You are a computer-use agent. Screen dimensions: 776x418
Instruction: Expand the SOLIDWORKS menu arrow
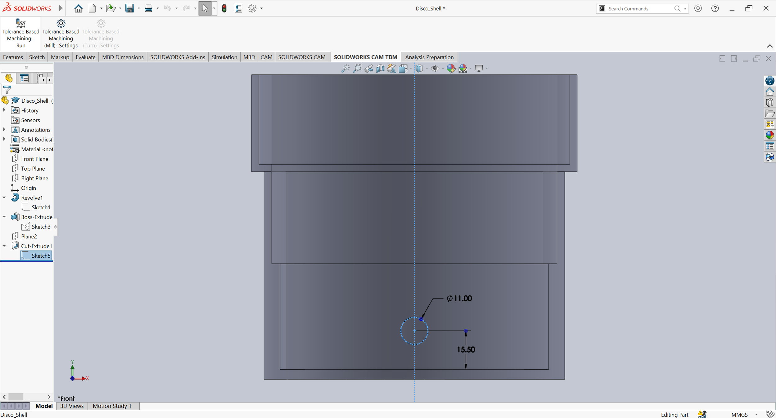pos(61,8)
